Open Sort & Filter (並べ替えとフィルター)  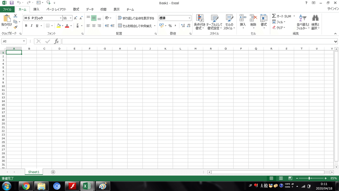tap(303, 22)
